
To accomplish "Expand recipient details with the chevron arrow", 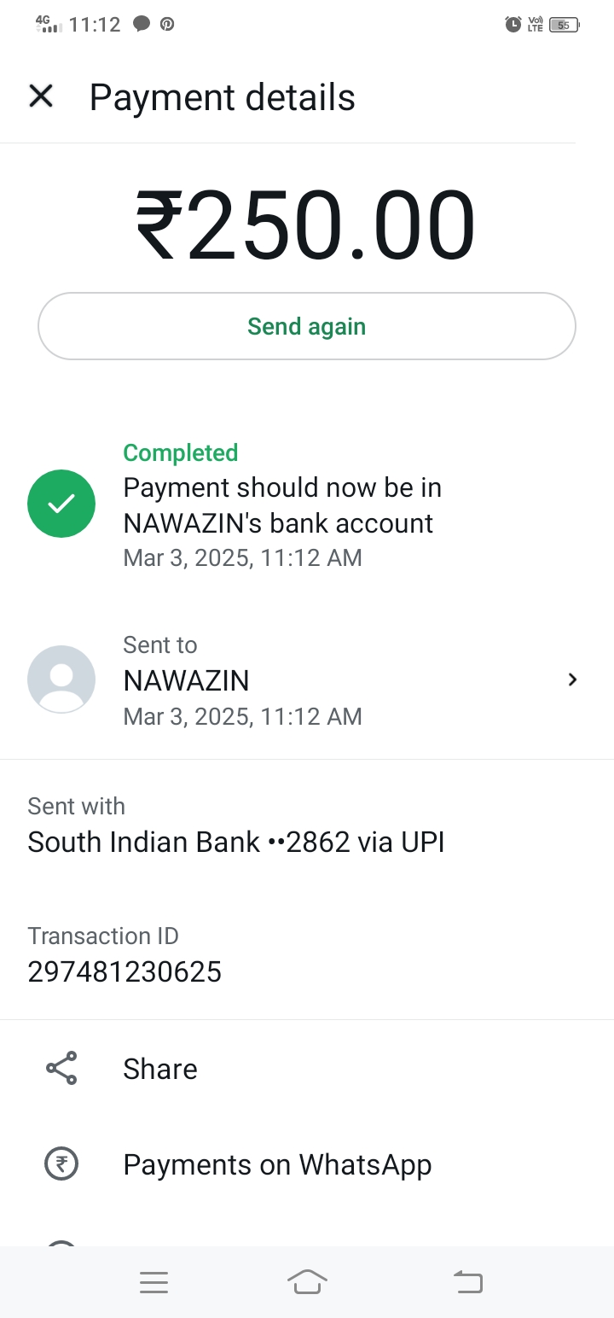I will point(573,679).
